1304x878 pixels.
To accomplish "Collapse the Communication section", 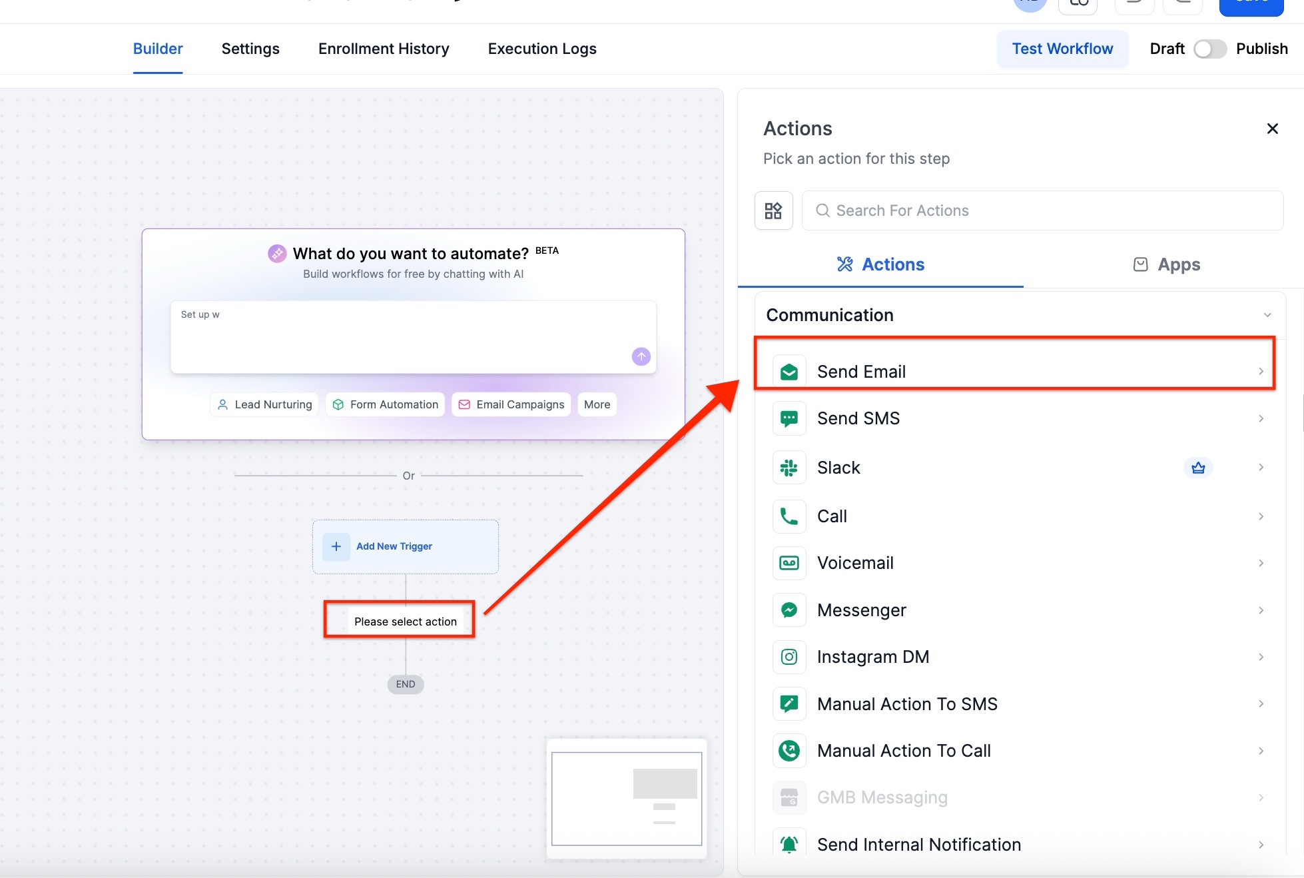I will click(x=1267, y=315).
